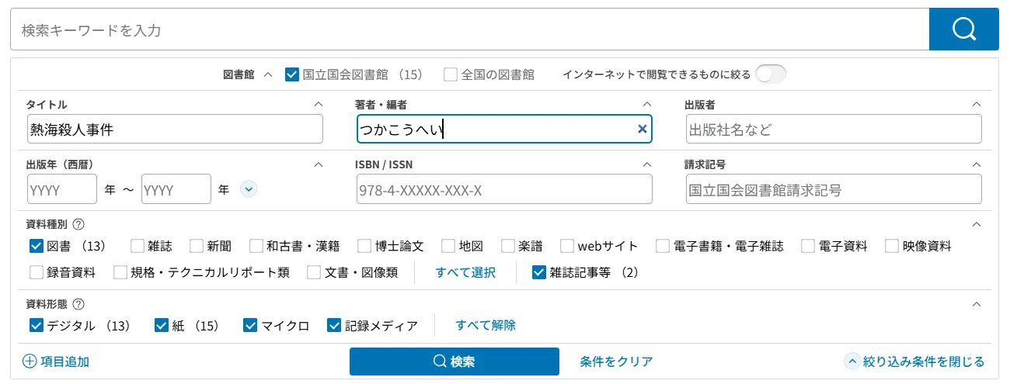Collapse ISBN / ISSN field chevron
This screenshot has height=384, width=1017.
click(x=647, y=164)
